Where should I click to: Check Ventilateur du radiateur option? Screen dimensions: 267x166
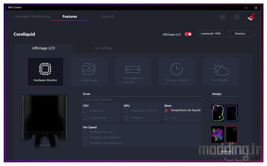point(85,138)
